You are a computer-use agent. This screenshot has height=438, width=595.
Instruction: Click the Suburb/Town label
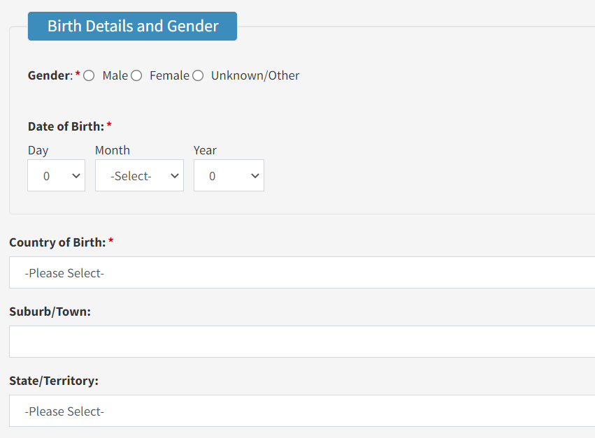(x=50, y=312)
